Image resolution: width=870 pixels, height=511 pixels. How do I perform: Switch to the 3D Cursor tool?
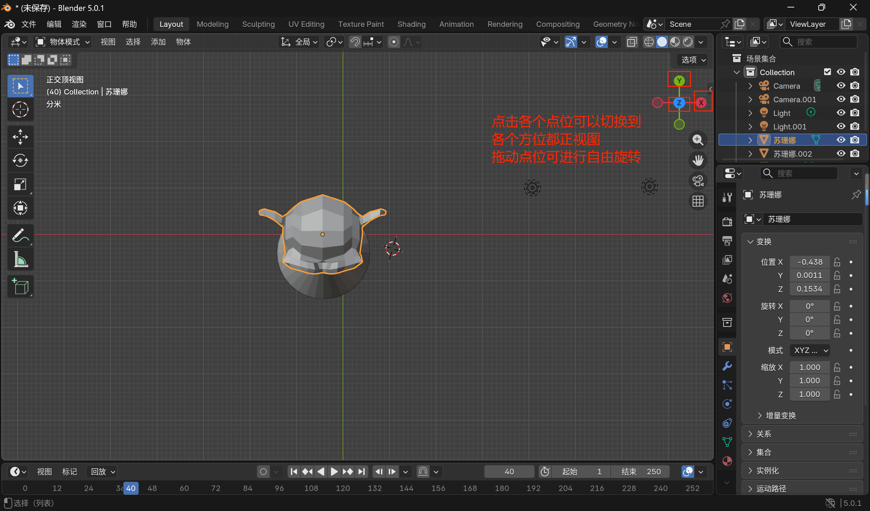20,109
